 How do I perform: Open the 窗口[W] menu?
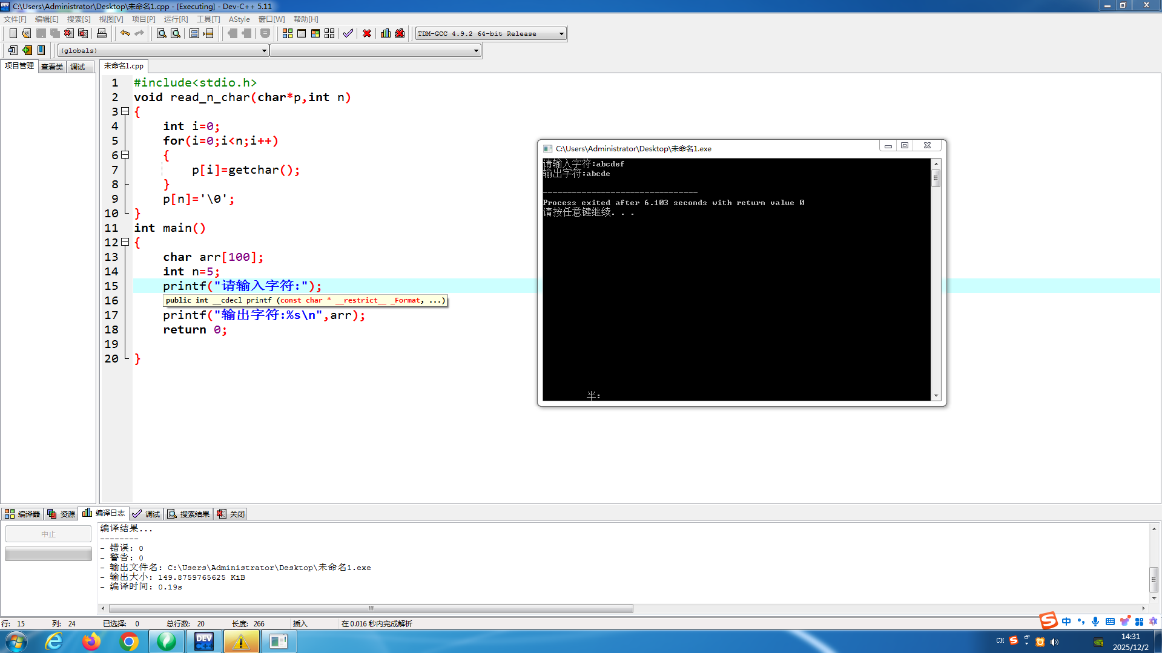[272, 19]
